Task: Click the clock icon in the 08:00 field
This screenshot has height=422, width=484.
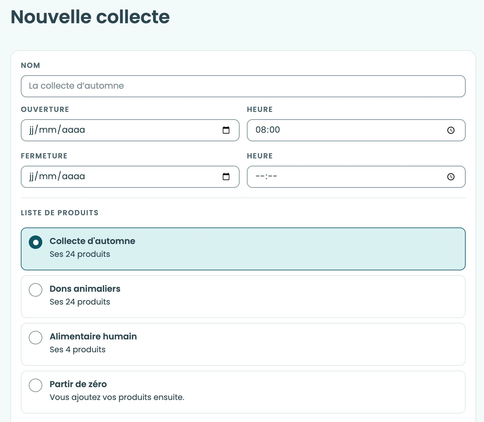Action: coord(451,130)
